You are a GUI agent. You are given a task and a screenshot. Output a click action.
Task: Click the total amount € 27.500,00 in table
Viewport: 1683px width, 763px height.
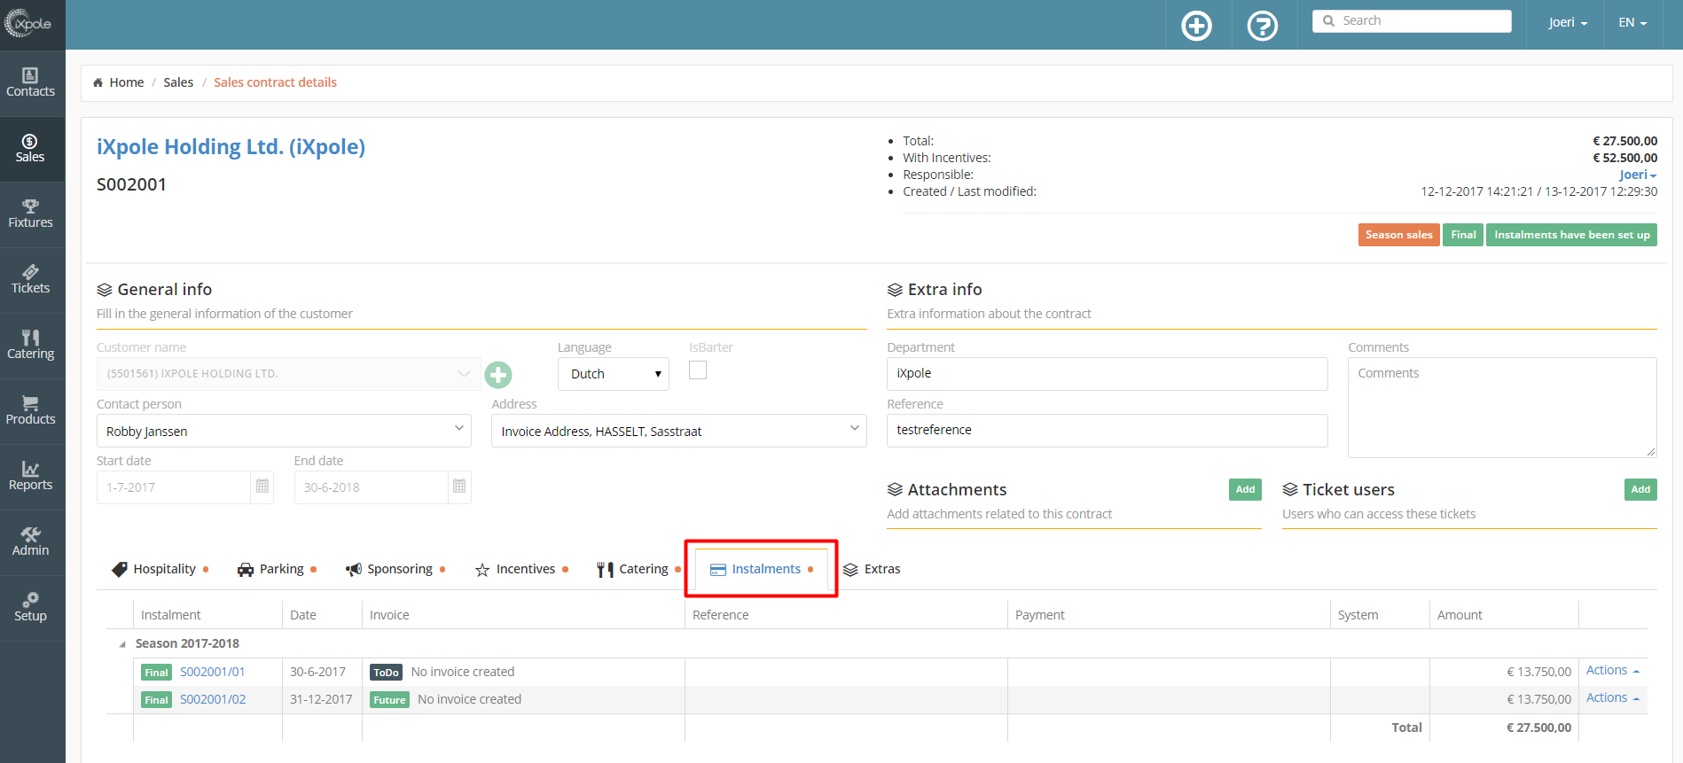[x=1538, y=728]
